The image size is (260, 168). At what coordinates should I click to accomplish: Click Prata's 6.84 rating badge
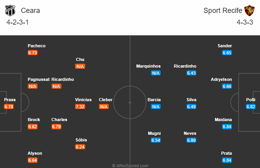coord(227,160)
